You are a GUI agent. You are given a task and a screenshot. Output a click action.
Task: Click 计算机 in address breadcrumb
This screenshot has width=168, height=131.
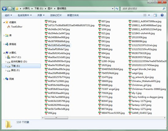(x=26, y=8)
